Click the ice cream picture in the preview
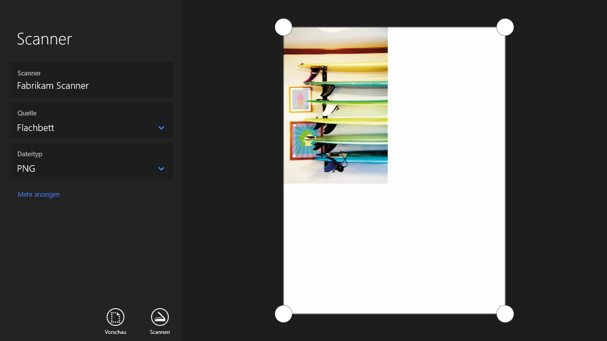Screen dimensions: 607x341 300,99
